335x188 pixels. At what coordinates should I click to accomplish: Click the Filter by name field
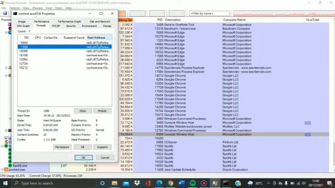[x=209, y=14]
